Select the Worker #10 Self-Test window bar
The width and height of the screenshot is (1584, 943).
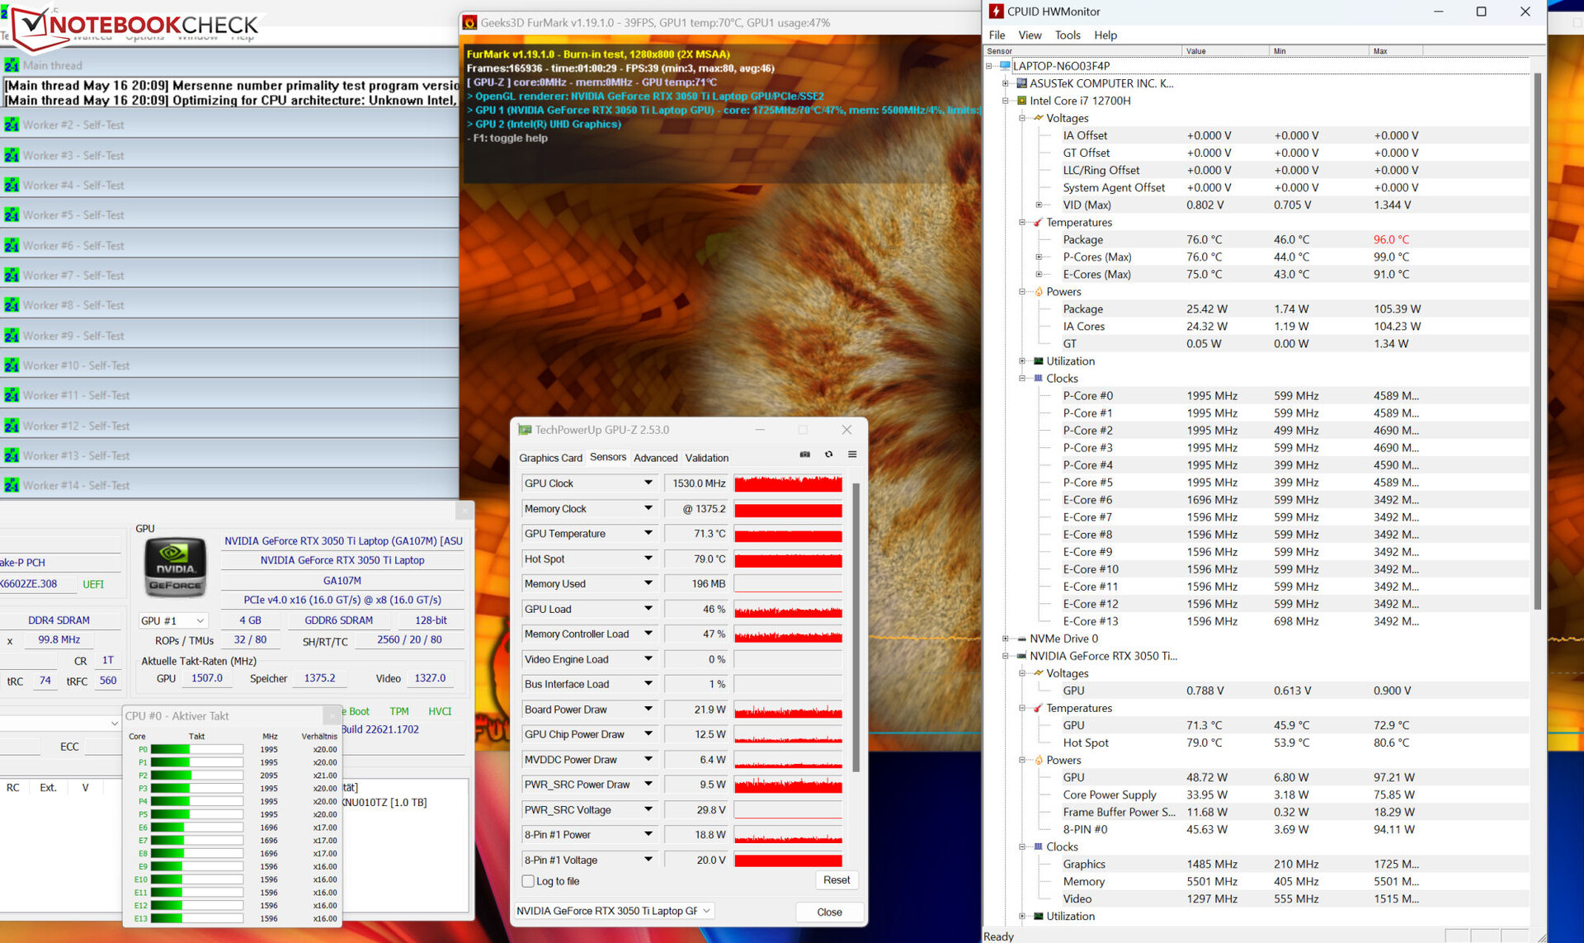click(230, 365)
